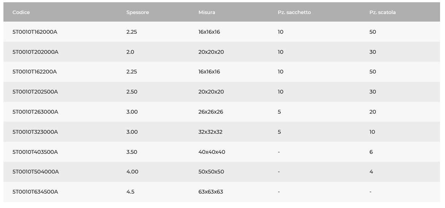
Task: Click the 50x50x50 measure cell
Action: [211, 172]
